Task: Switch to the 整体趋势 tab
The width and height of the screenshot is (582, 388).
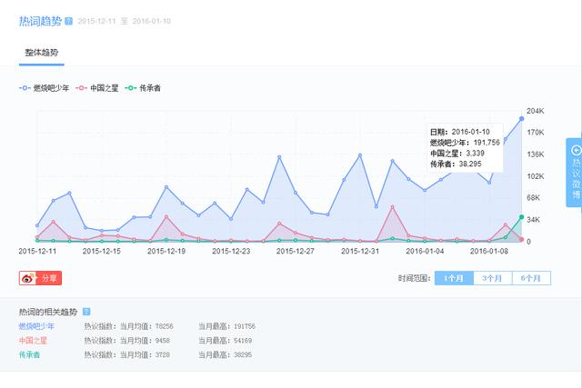Action: tap(42, 54)
